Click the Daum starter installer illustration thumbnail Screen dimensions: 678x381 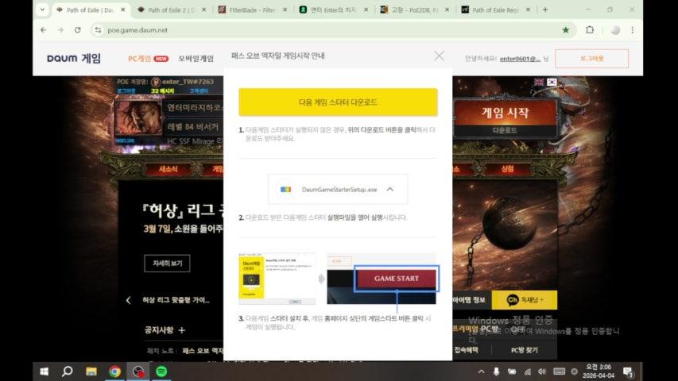[x=277, y=279]
